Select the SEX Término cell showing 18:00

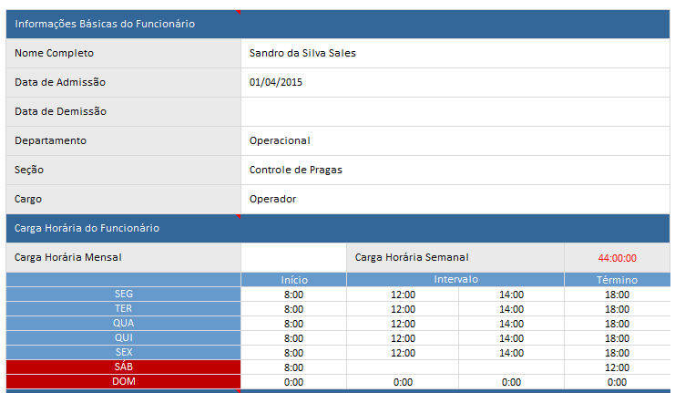tap(617, 353)
